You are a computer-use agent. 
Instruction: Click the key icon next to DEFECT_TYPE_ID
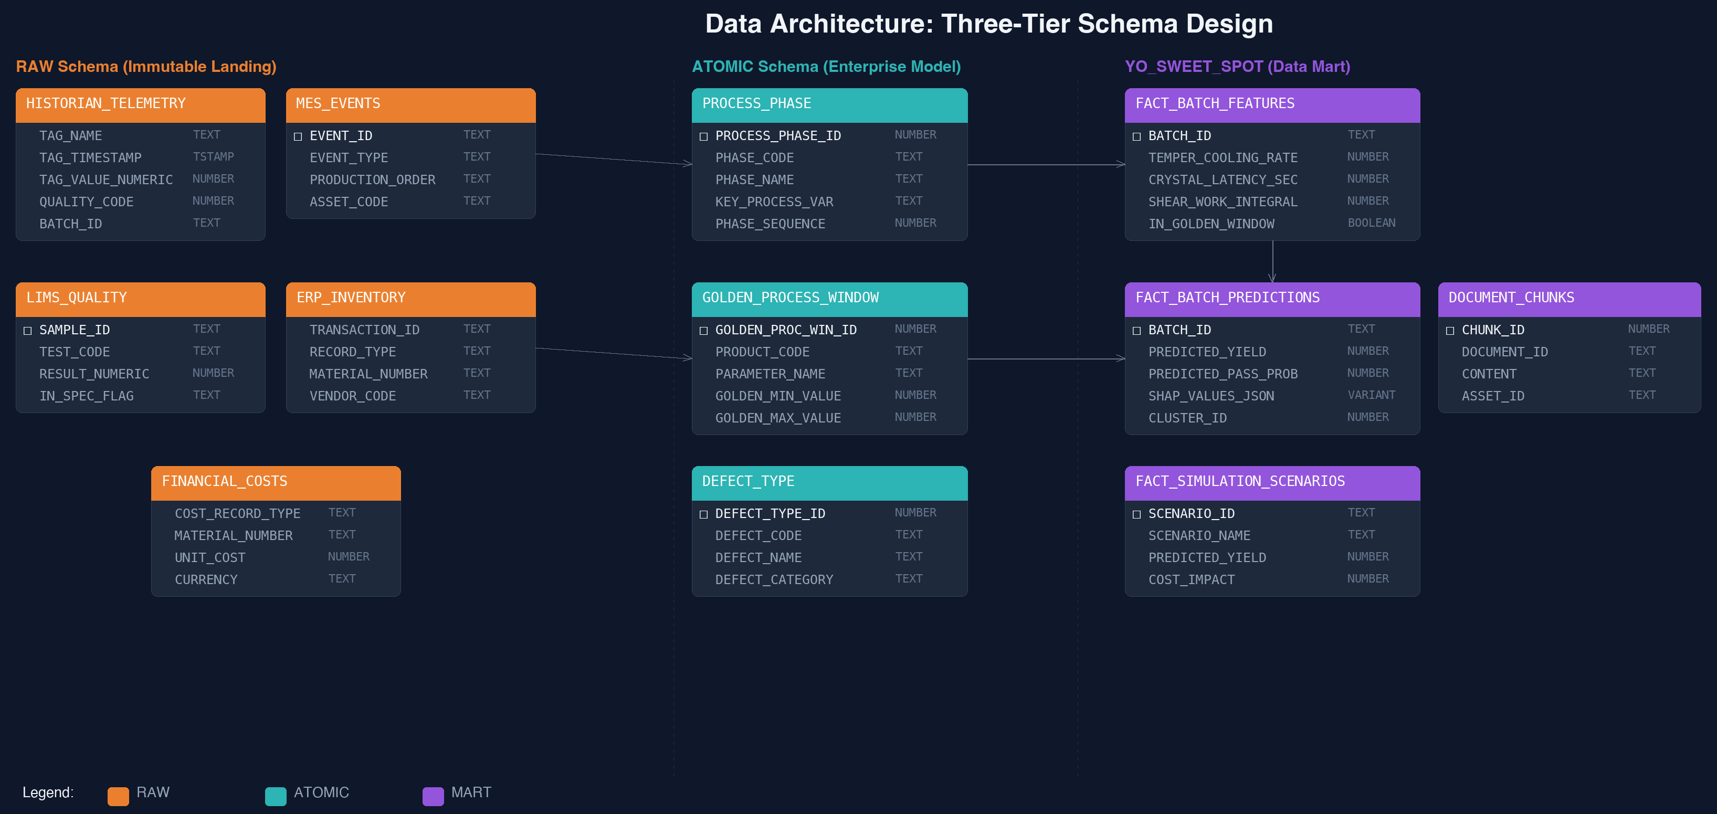[x=704, y=513]
